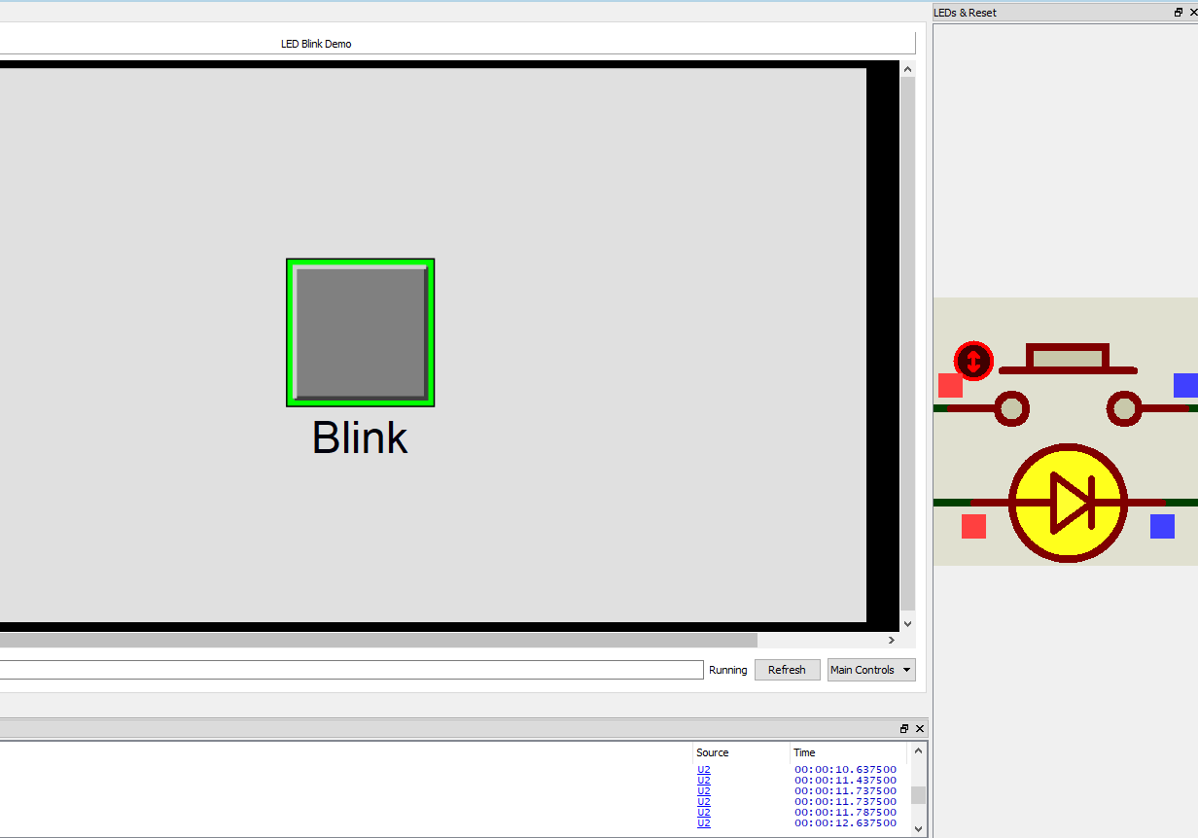Click the push button component symbol
This screenshot has width=1198, height=838.
tap(1067, 359)
